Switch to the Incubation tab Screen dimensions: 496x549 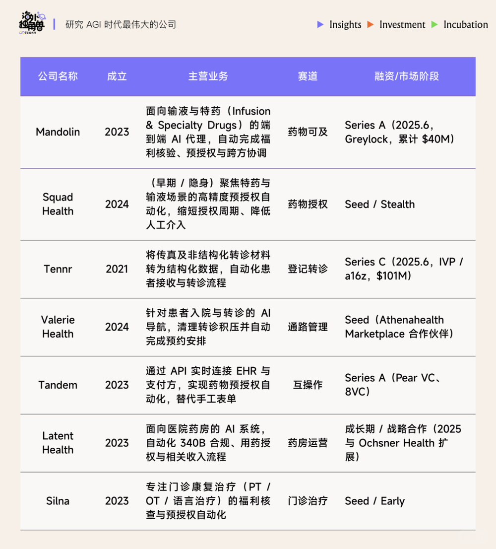465,25
